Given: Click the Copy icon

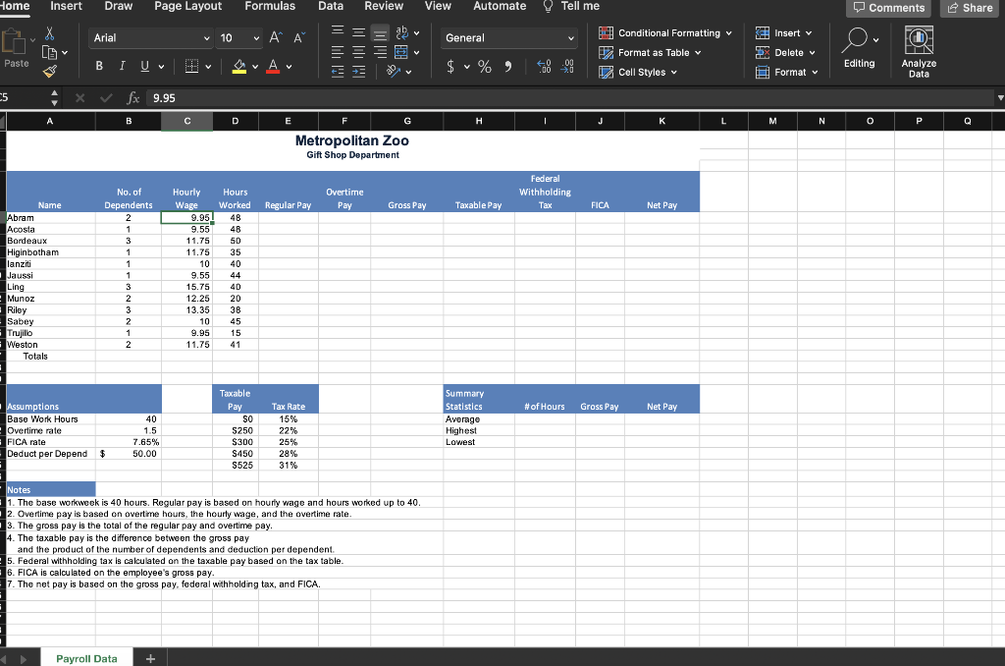Looking at the screenshot, I should [x=49, y=53].
